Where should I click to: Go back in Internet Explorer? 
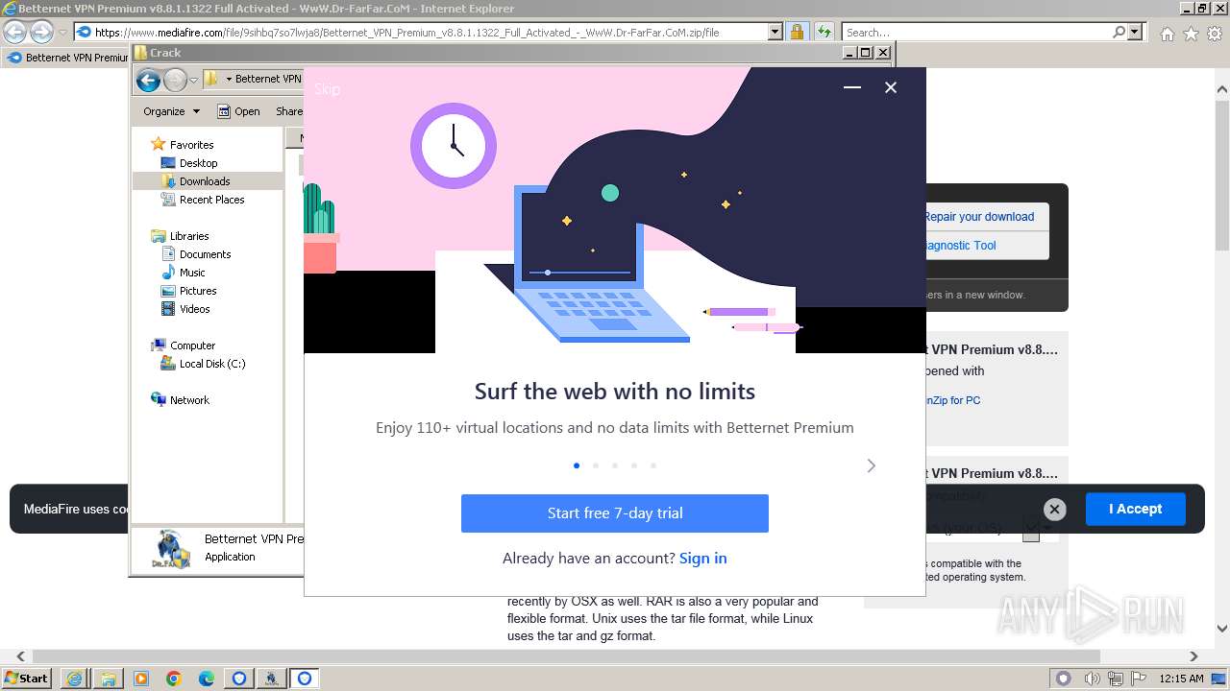pyautogui.click(x=15, y=32)
